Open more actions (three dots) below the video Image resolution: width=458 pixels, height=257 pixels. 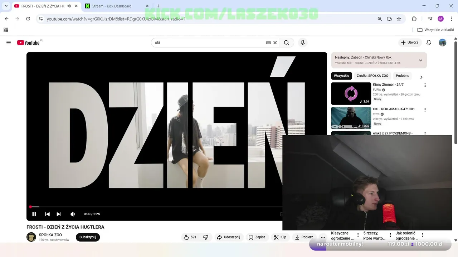(323, 237)
